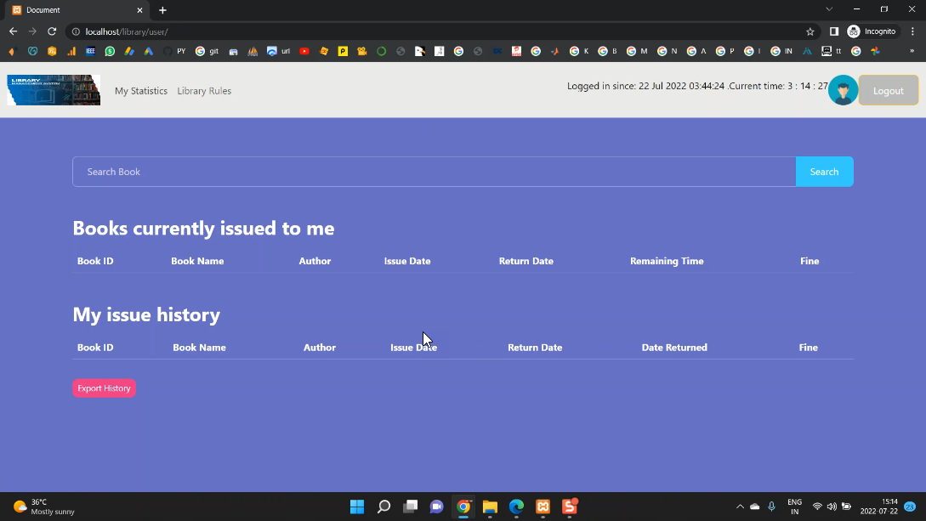Toggle the browser side panel icon
926x521 pixels.
click(834, 31)
